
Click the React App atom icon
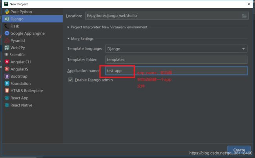(7, 98)
